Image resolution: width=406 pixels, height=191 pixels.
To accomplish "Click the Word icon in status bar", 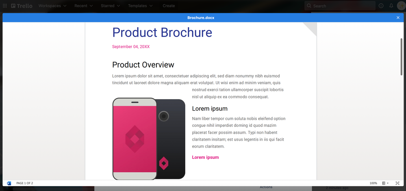I will tap(9, 183).
